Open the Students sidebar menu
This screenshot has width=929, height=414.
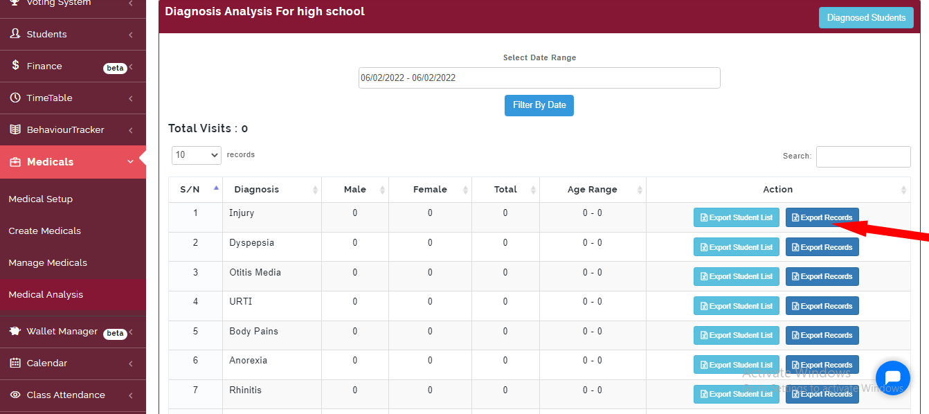[73, 34]
